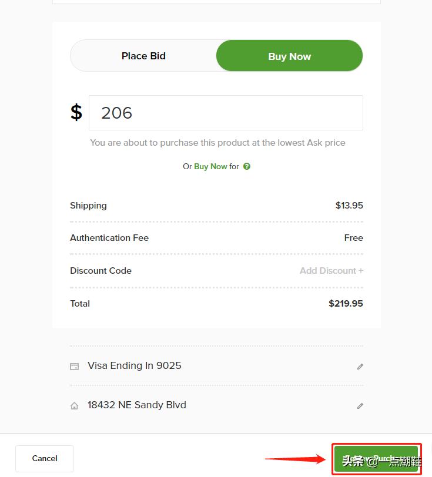Open the green question mark help icon
432x477 pixels.
(247, 166)
